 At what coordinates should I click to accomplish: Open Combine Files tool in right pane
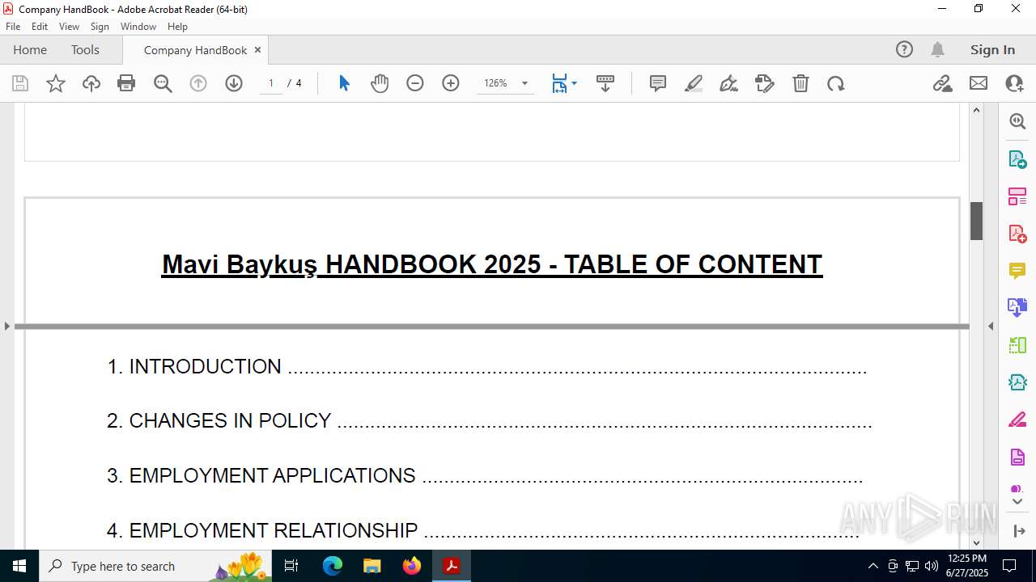coord(1017,308)
